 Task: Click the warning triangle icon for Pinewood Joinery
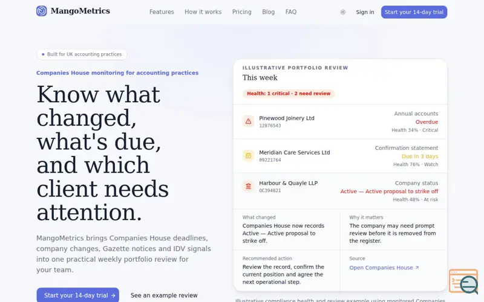[x=248, y=121]
